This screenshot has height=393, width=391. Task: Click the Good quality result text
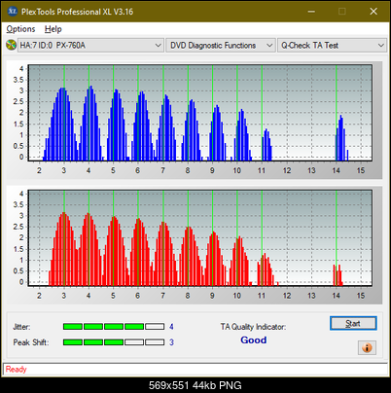[x=254, y=340]
